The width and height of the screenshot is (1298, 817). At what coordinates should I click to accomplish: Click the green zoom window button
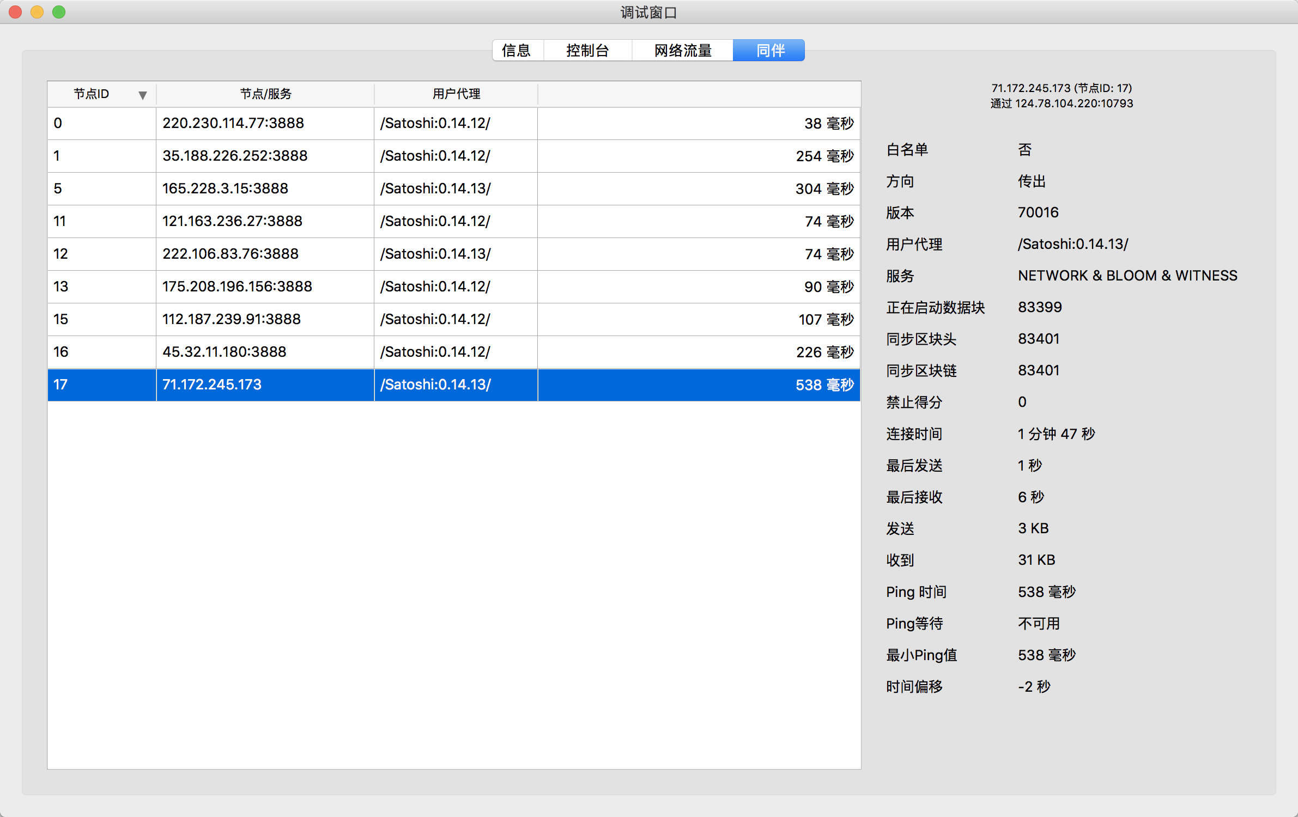pos(59,12)
